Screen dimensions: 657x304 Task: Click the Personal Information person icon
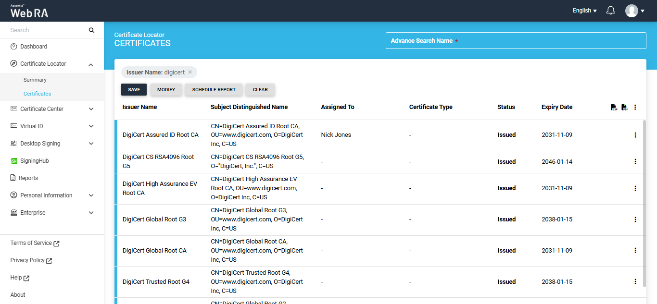point(13,195)
